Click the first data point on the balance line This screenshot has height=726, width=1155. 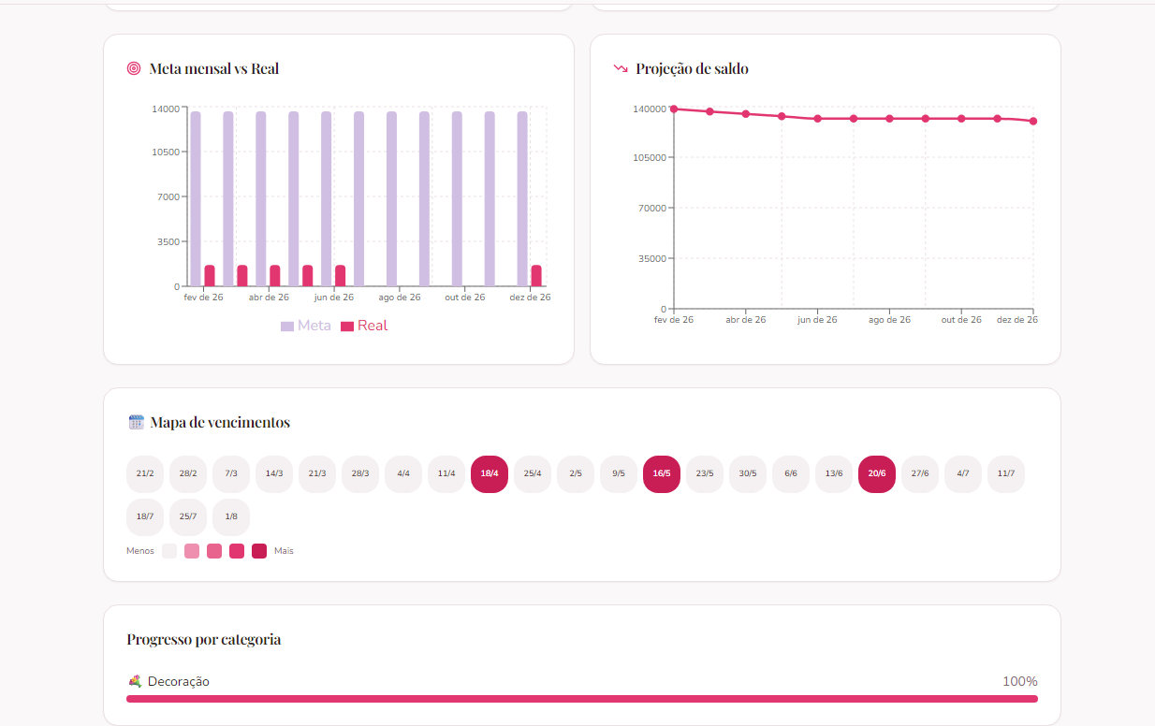(674, 109)
